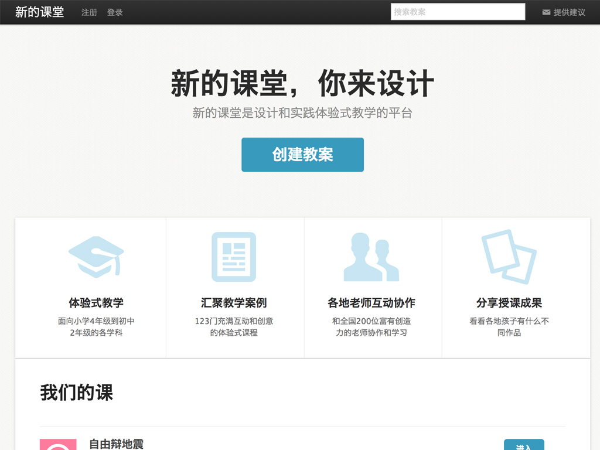Open the 自由辩地震 lesson title
The image size is (600, 450).
pos(116,444)
